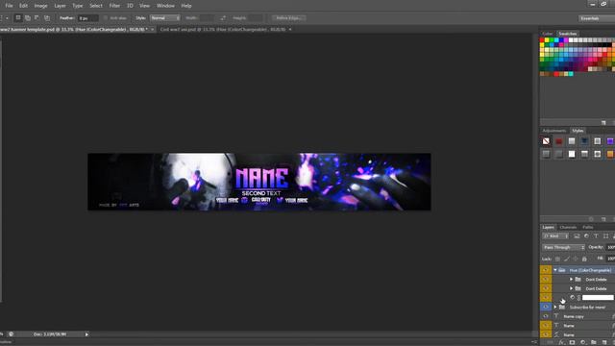The height and width of the screenshot is (346, 615).
Task: Pick the pure red swatch in top row
Action: click(x=542, y=40)
